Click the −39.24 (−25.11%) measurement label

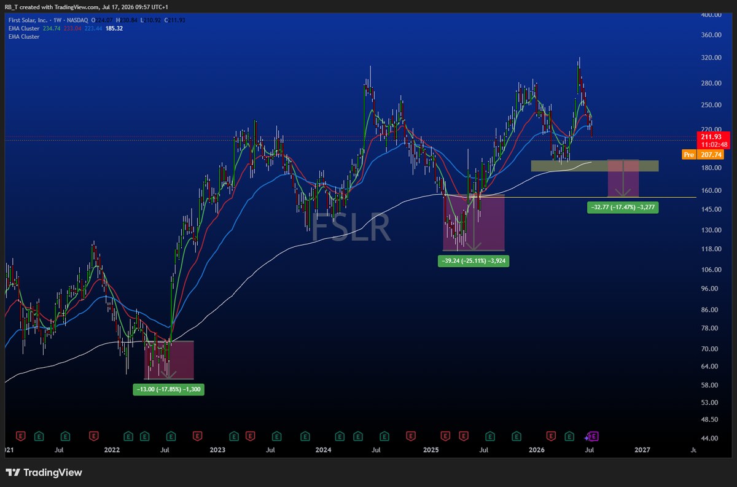(473, 261)
